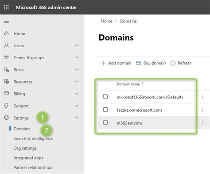The image size is (210, 174).
Task: Click the Users label in sidebar
Action: pos(19,45)
